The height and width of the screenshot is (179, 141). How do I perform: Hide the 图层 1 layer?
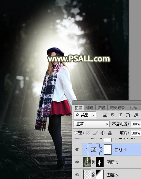point(77,162)
